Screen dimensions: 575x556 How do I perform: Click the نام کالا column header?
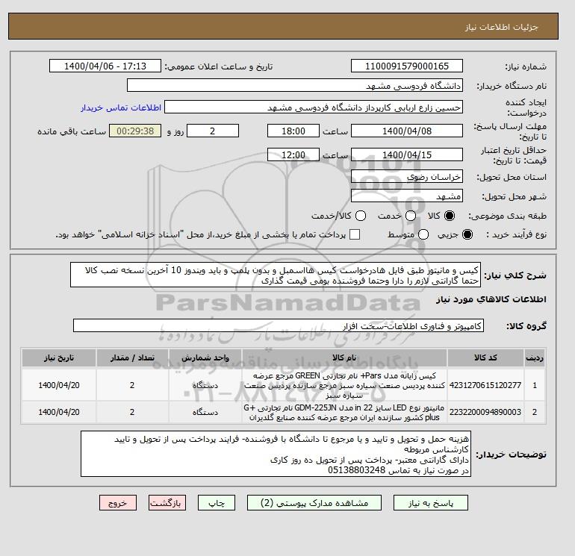click(344, 358)
